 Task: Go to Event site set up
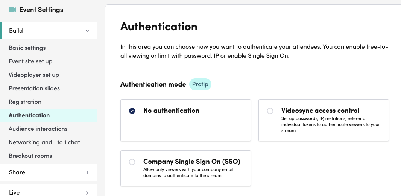[30, 61]
